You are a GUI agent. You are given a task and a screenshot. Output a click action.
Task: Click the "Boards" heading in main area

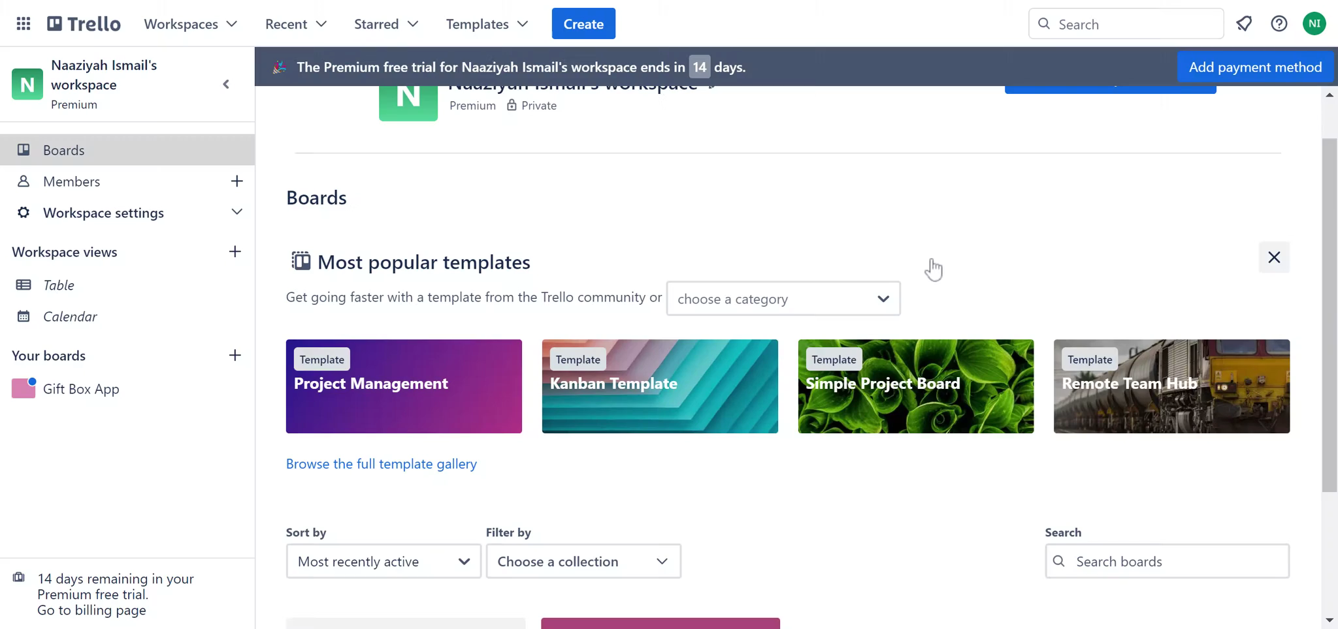click(x=316, y=198)
